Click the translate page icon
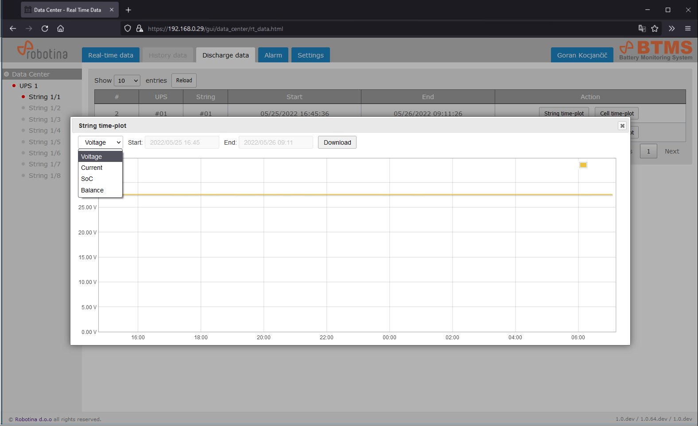 [642, 29]
